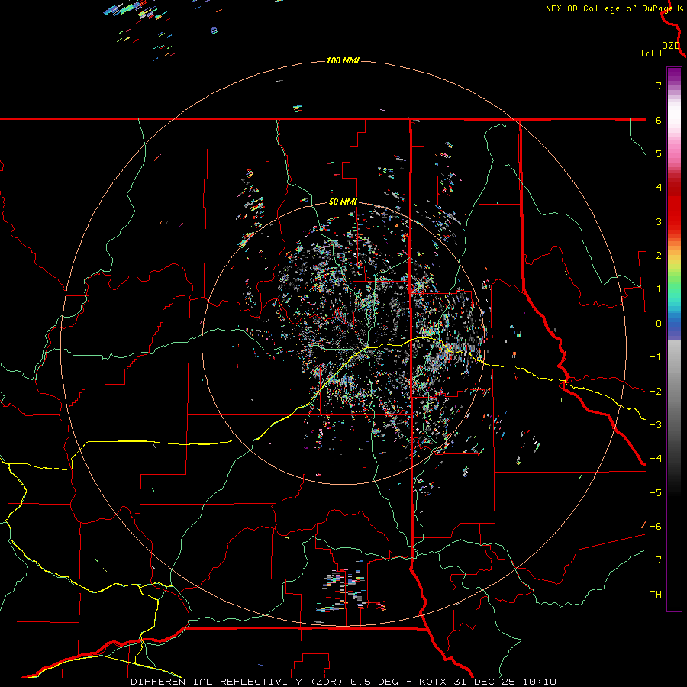This screenshot has width=687, height=687.
Task: Click the -5 tick on color scale
Action: coord(656,493)
